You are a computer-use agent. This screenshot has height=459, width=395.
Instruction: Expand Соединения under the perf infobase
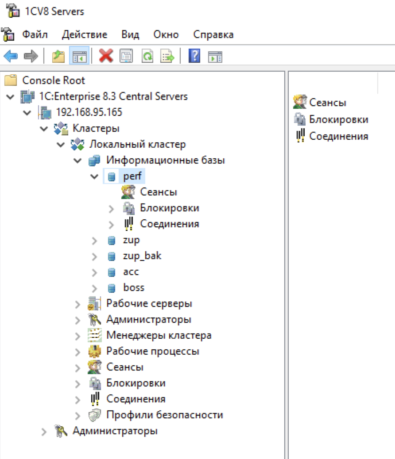pyautogui.click(x=111, y=225)
